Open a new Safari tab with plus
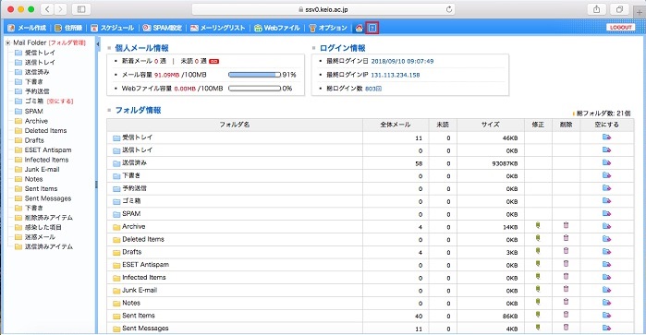This screenshot has height=335, width=646. tap(640, 12)
